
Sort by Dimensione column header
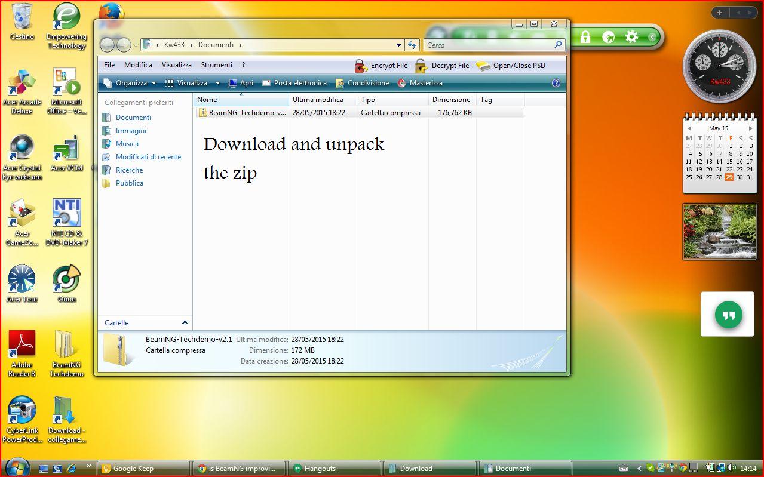[452, 100]
